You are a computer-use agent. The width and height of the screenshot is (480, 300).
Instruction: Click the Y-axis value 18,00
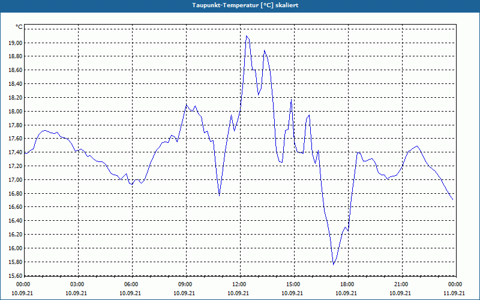16,112
